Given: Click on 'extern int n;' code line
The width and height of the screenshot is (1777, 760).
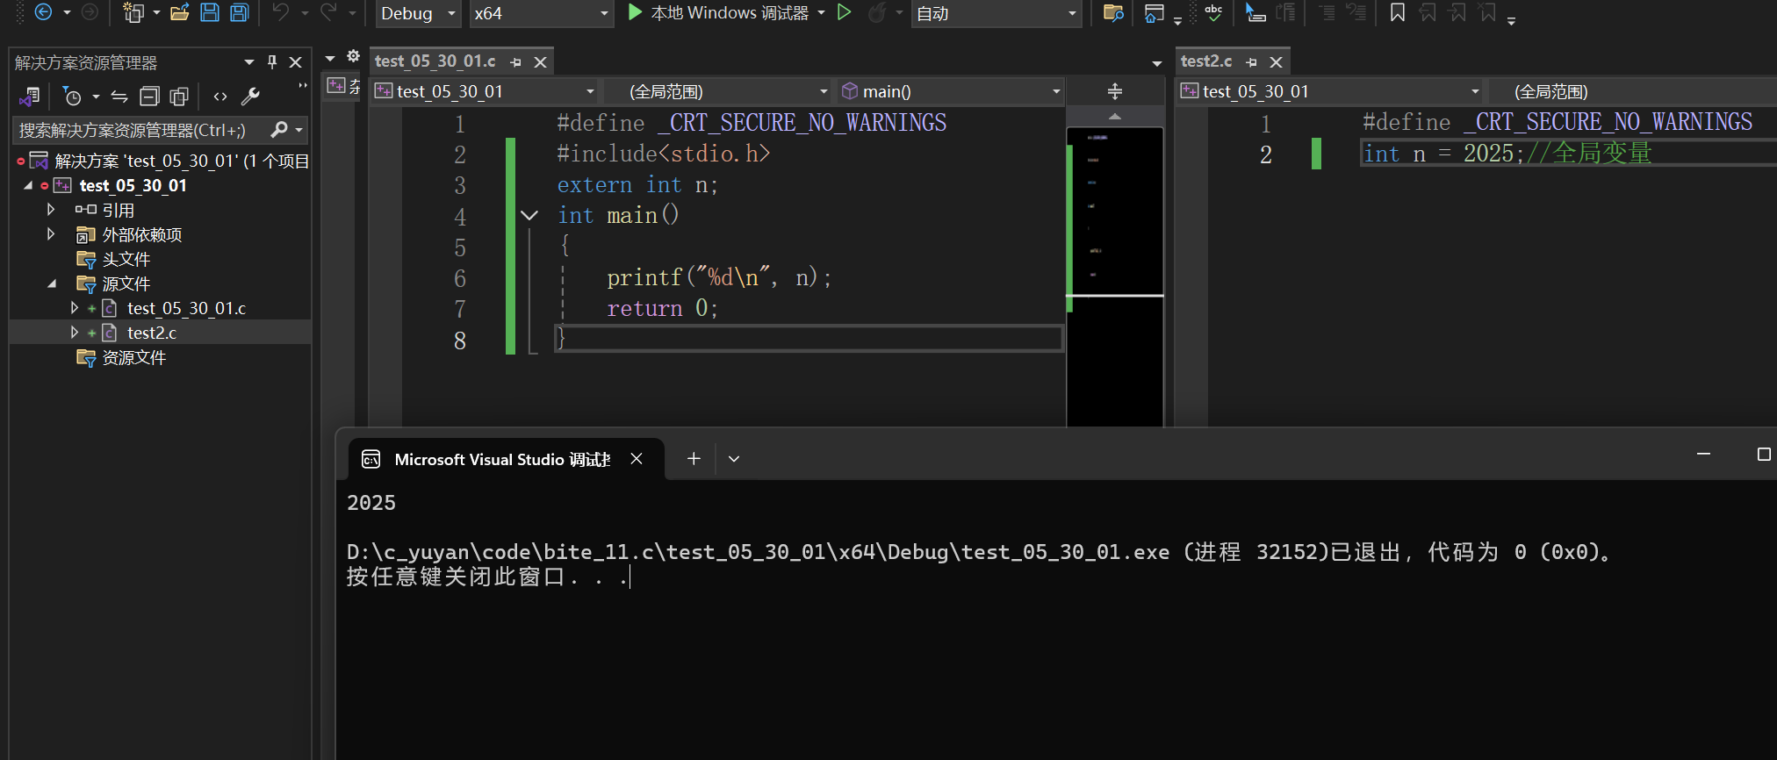Looking at the screenshot, I should pyautogui.click(x=637, y=185).
